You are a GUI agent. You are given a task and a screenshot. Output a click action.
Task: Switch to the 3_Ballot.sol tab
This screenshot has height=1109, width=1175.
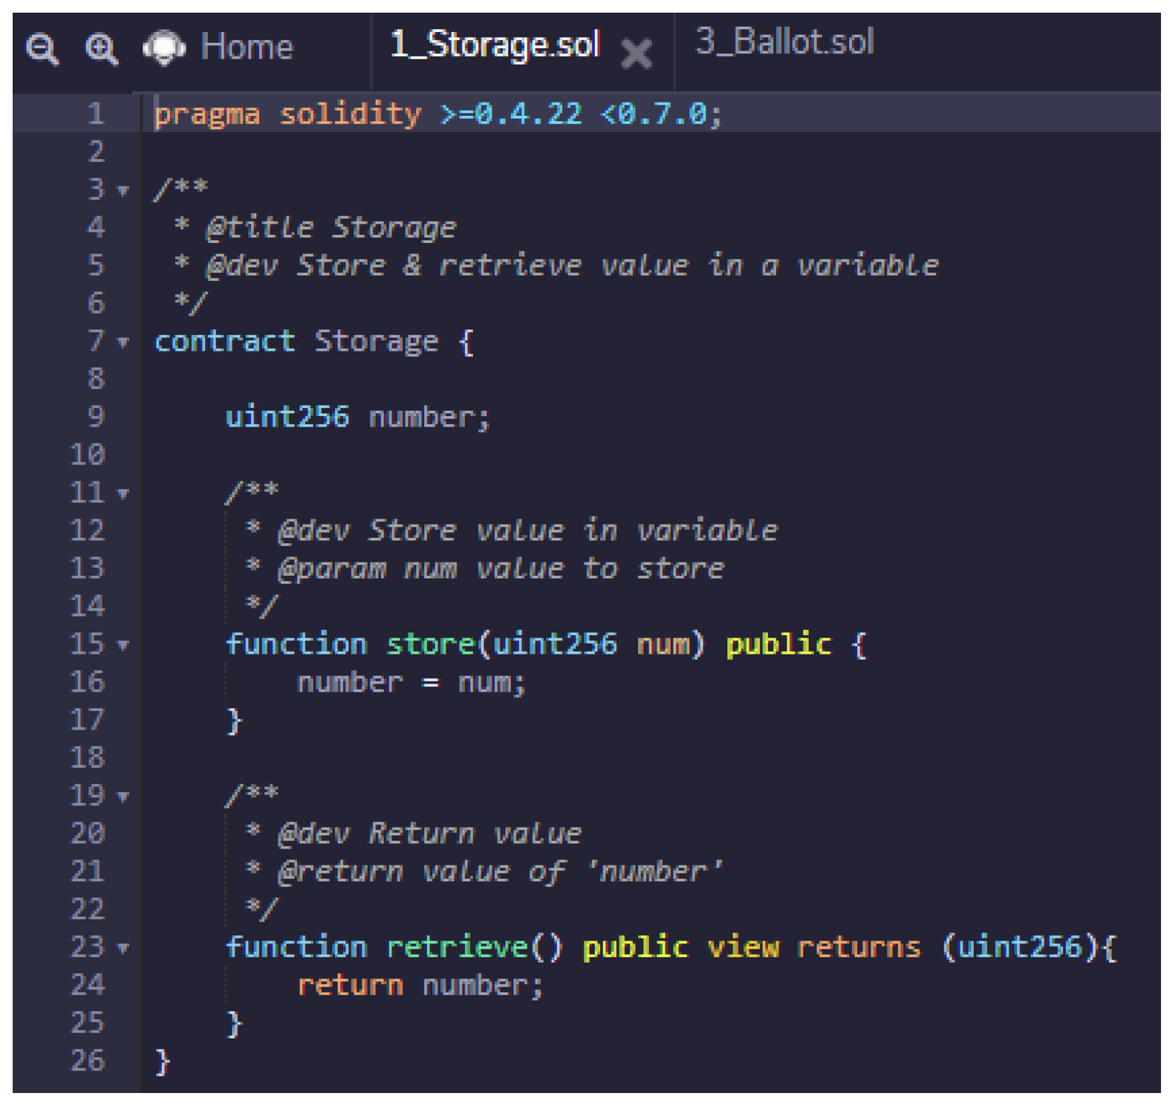coord(784,43)
